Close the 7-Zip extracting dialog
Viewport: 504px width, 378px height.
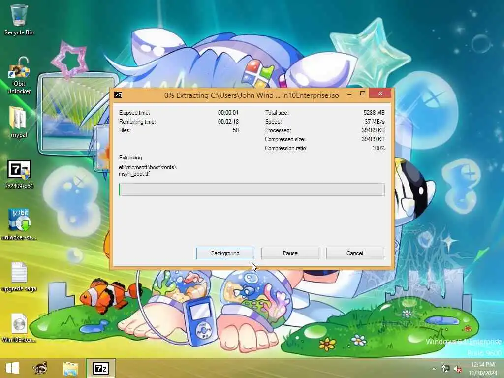coord(380,93)
